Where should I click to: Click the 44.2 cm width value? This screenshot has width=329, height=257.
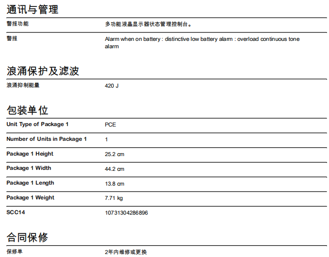click(x=115, y=169)
